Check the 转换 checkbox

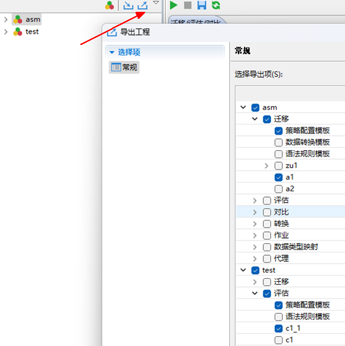(267, 224)
